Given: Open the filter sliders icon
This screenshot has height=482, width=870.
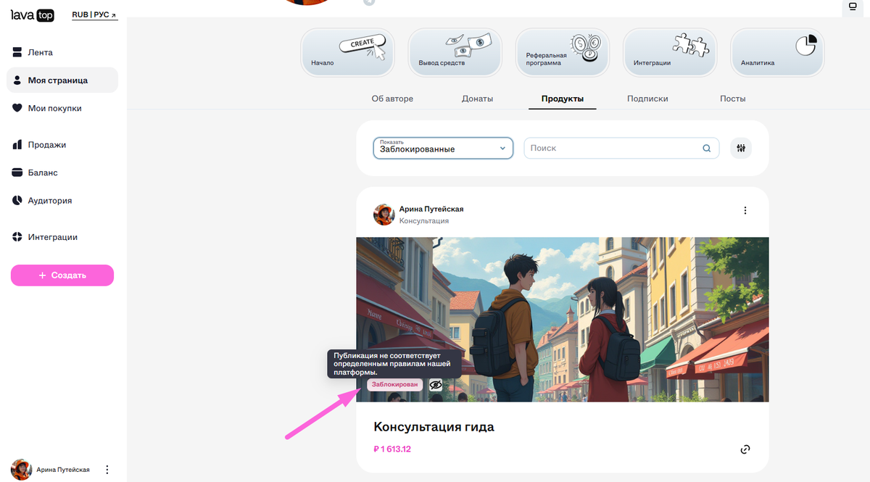Looking at the screenshot, I should point(741,148).
